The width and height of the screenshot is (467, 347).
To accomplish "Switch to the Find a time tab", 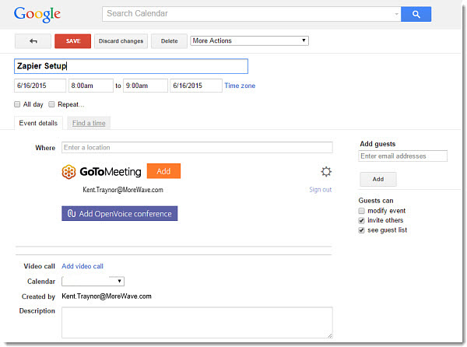I will pos(89,123).
